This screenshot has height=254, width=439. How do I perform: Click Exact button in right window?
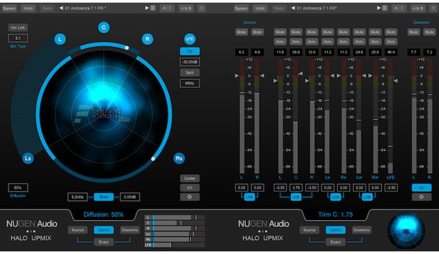(336, 242)
